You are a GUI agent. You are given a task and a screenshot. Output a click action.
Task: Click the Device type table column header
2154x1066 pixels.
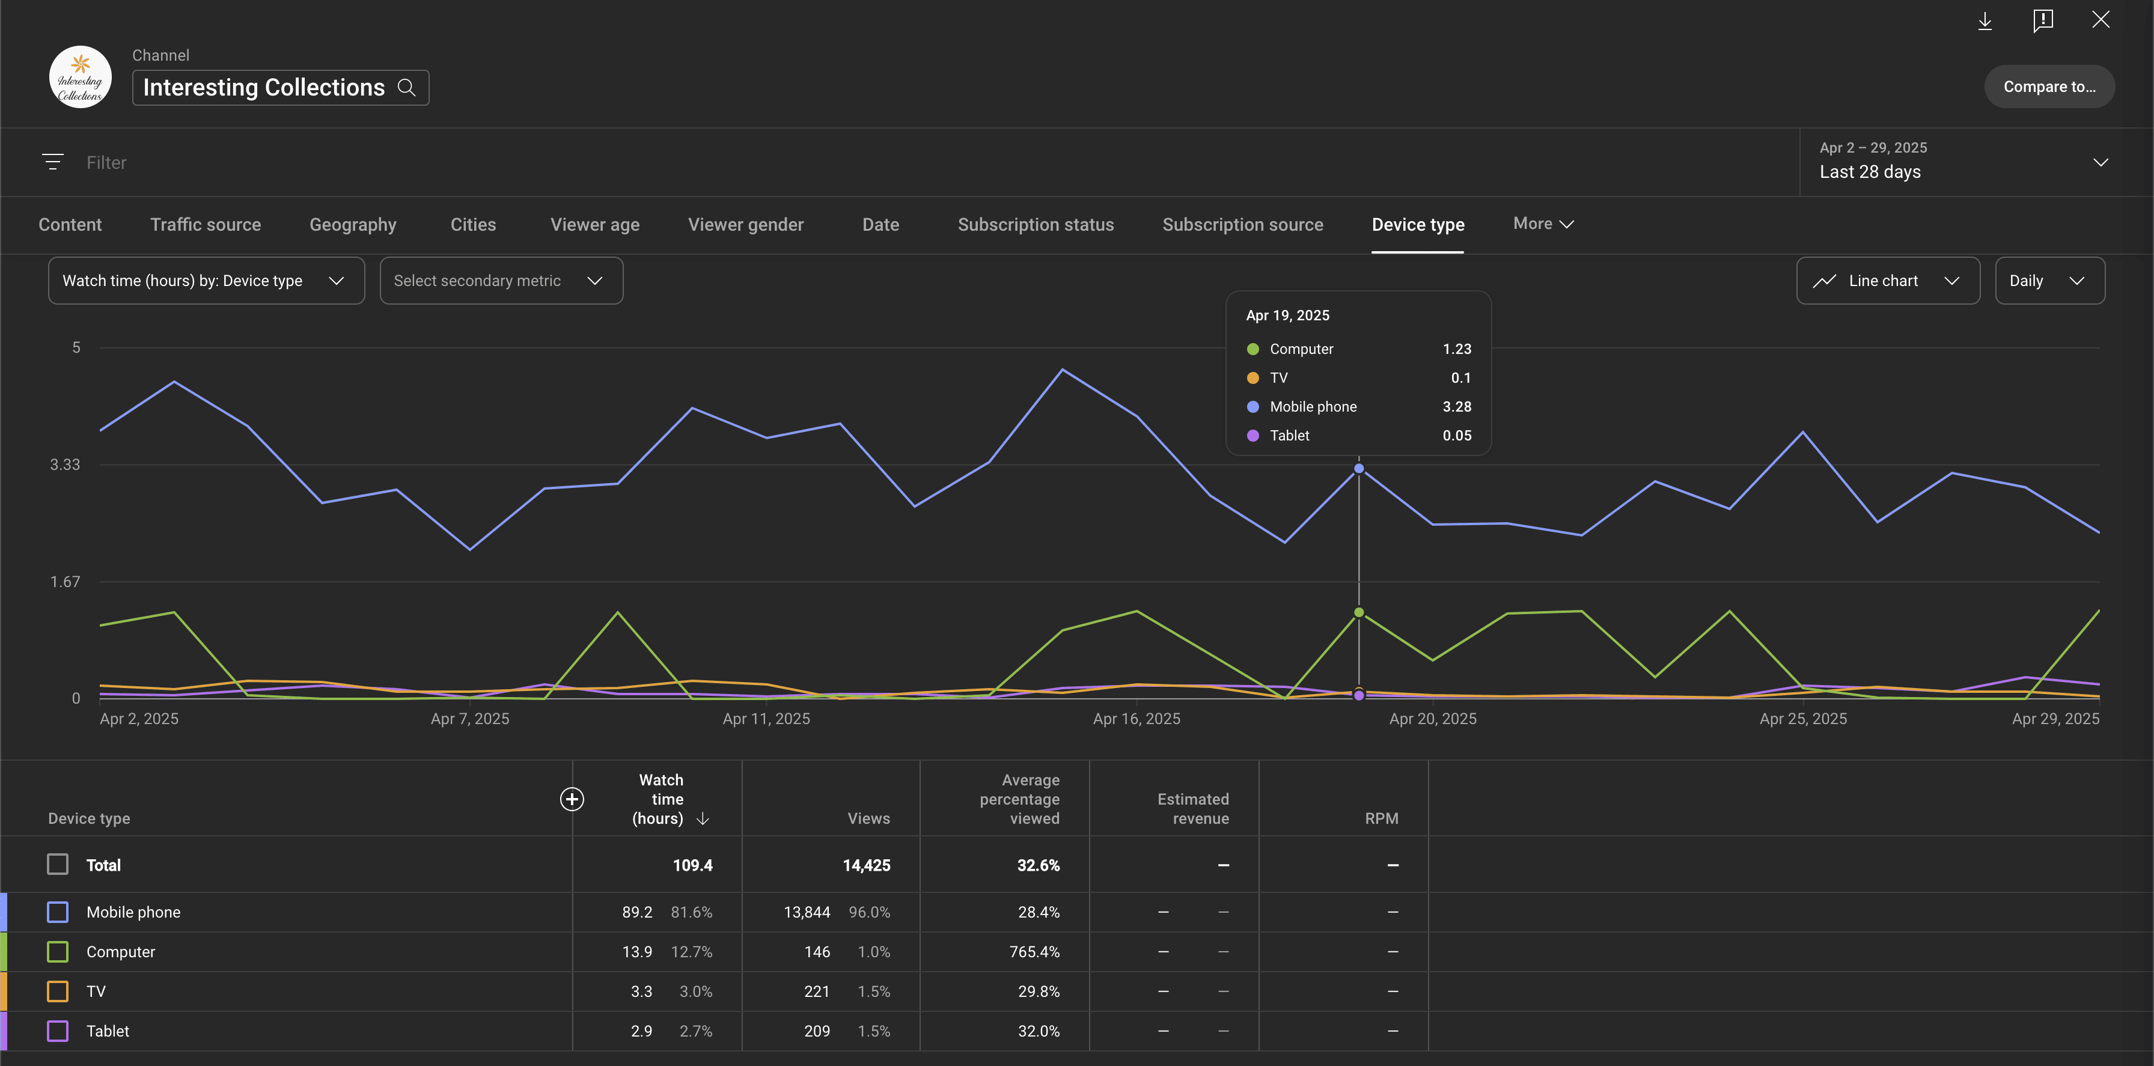[x=88, y=818]
